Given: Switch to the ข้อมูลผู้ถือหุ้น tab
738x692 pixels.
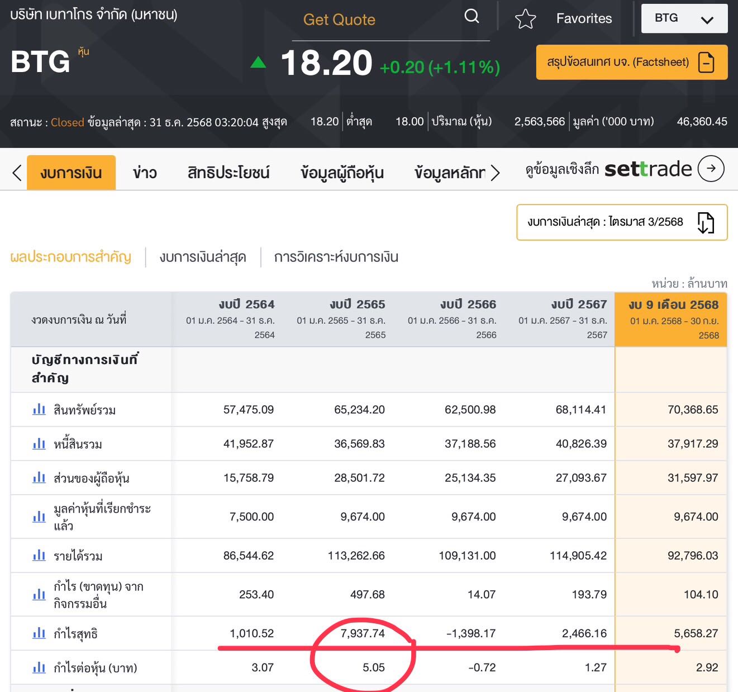Looking at the screenshot, I should click(342, 173).
